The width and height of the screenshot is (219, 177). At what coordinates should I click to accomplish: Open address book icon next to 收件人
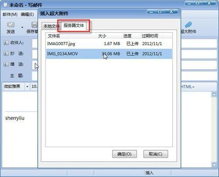tap(6, 43)
